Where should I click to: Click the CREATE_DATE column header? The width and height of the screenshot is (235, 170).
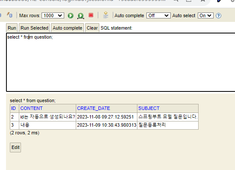tap(107, 108)
